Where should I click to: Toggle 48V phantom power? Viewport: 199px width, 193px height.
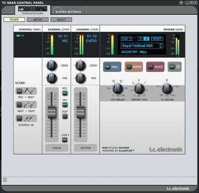coord(65,105)
